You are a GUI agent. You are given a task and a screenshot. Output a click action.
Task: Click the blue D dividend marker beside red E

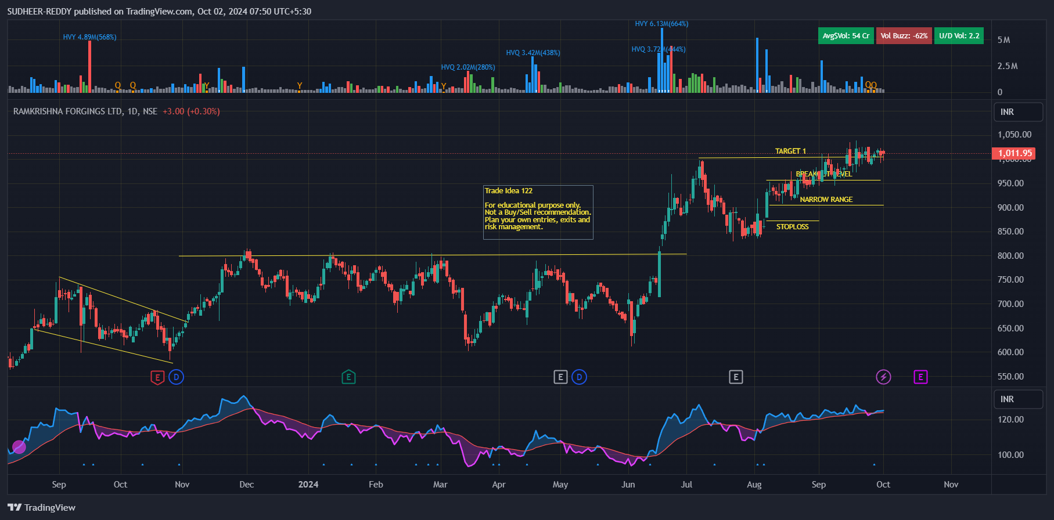176,377
